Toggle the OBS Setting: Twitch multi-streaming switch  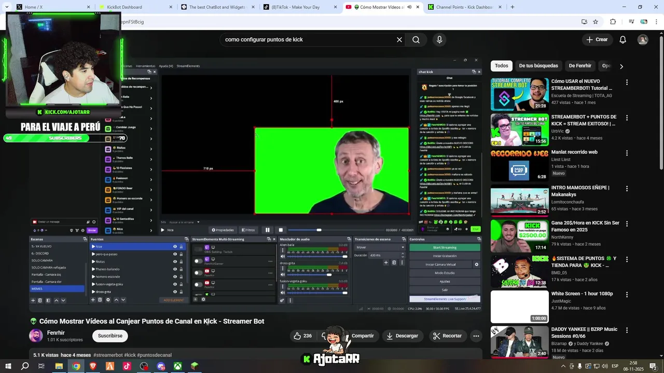point(198,249)
